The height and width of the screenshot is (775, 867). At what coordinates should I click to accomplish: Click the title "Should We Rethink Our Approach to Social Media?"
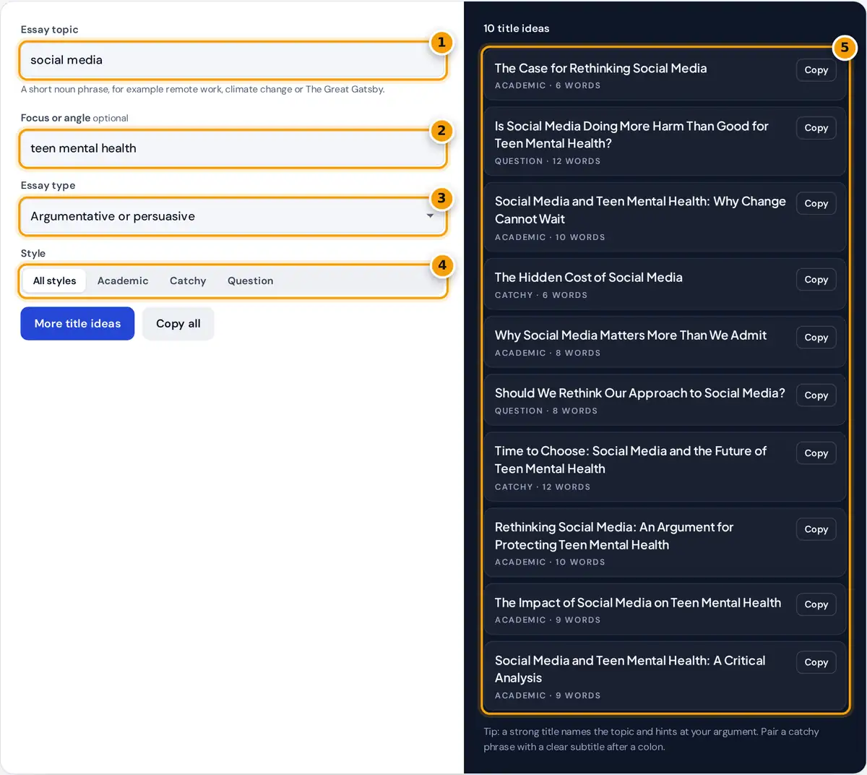tap(639, 393)
